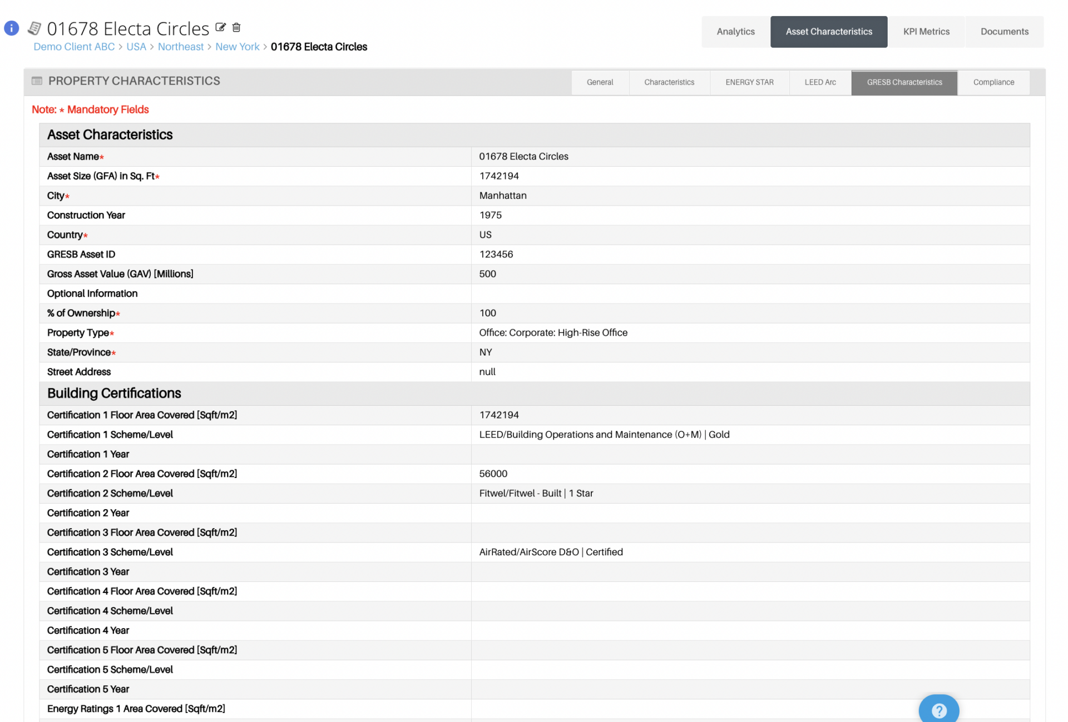Screen dimensions: 1068x722
Task: Click the asset document icon beside title
Action: 34,28
